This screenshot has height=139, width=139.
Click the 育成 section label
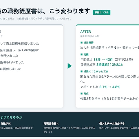(86, 94)
